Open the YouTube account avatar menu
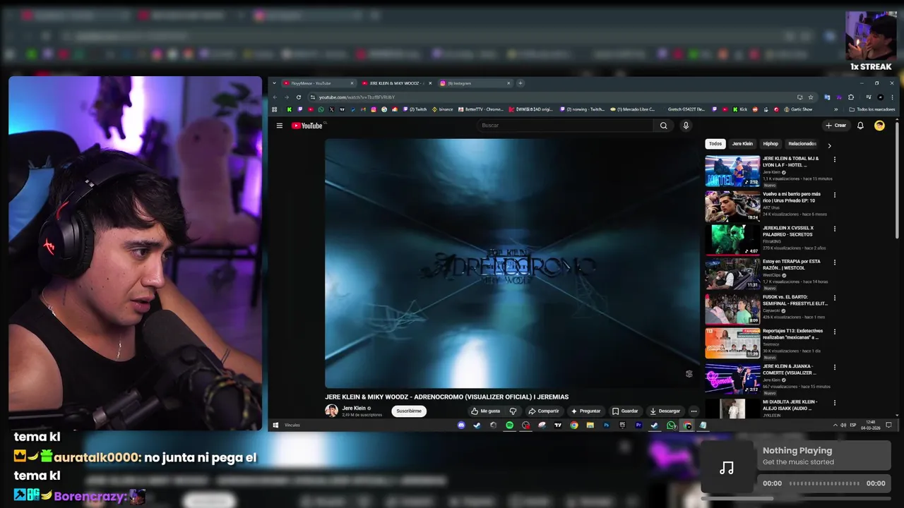This screenshot has height=508, width=904. [879, 126]
